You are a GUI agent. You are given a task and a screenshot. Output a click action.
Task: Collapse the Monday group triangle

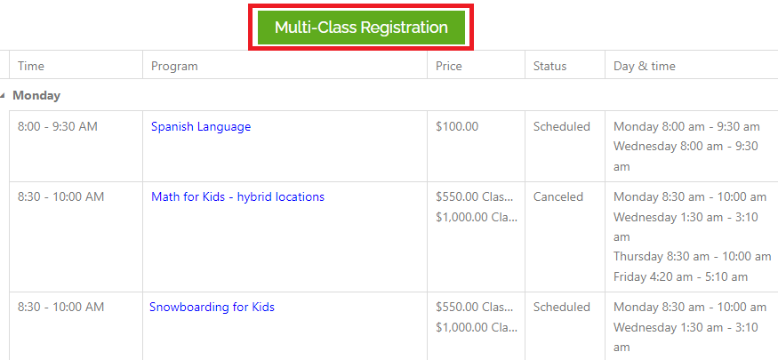pos(3,96)
